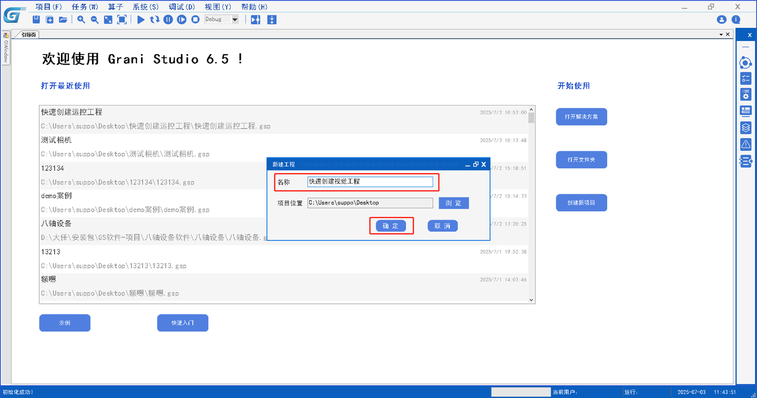Click the new project plus icon
The width and height of the screenshot is (757, 398).
click(49, 19)
